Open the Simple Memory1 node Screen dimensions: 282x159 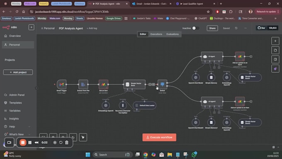tap(211, 122)
